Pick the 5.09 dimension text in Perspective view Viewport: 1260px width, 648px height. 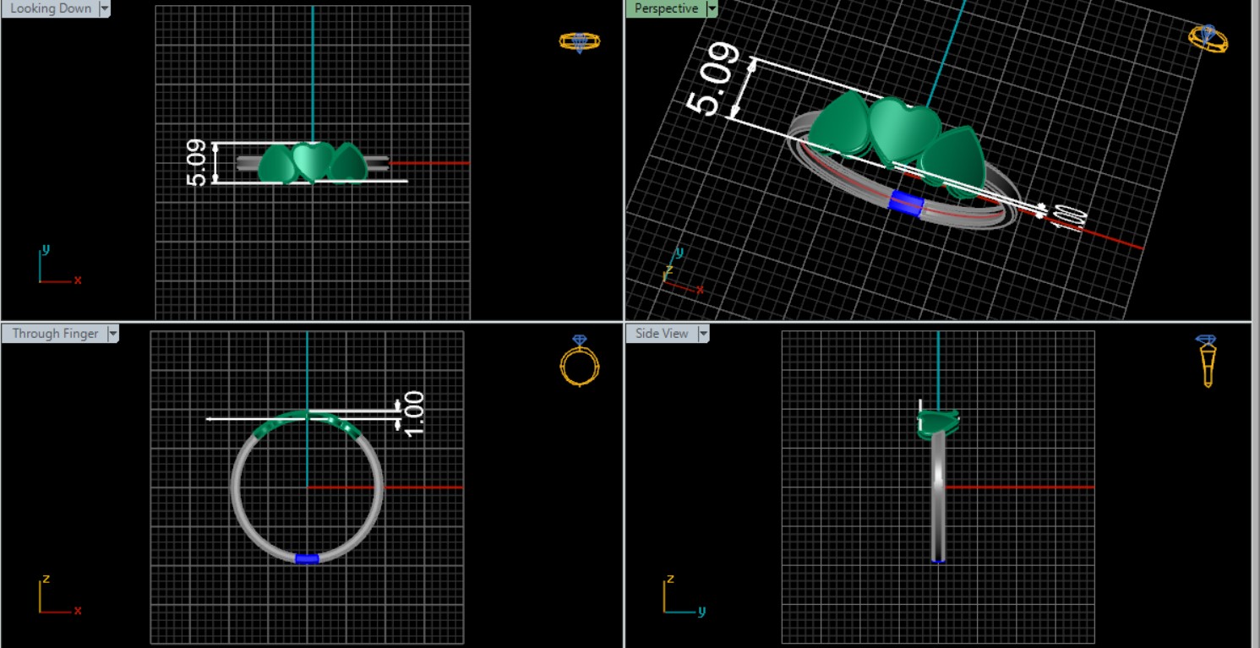[714, 79]
